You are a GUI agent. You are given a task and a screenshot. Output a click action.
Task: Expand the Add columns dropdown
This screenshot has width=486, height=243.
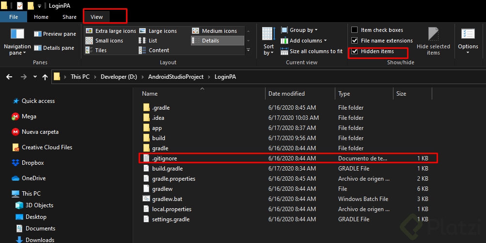[x=307, y=41]
